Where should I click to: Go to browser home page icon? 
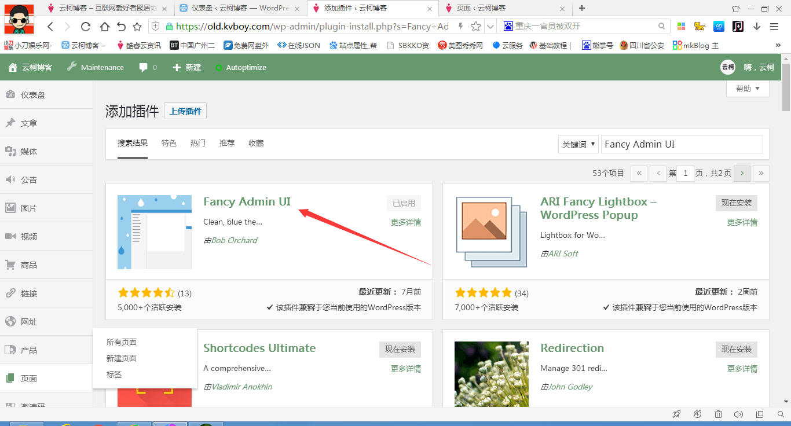coord(104,27)
